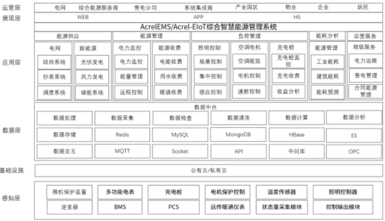Select the 数据采集 box
The height and width of the screenshot is (221, 385).
(122, 118)
